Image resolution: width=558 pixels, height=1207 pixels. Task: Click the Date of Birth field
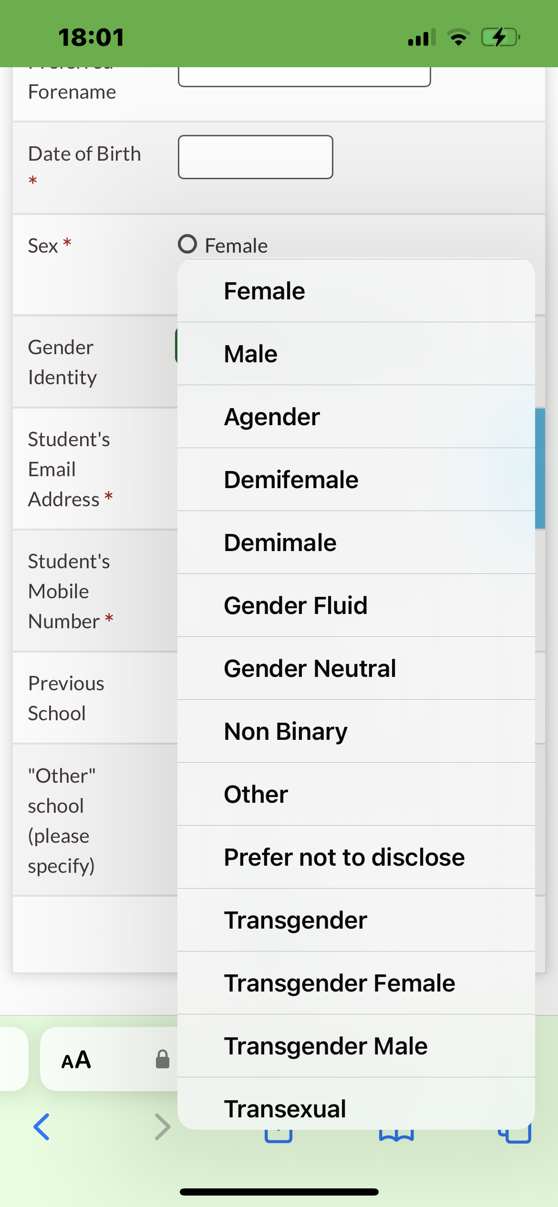click(255, 157)
